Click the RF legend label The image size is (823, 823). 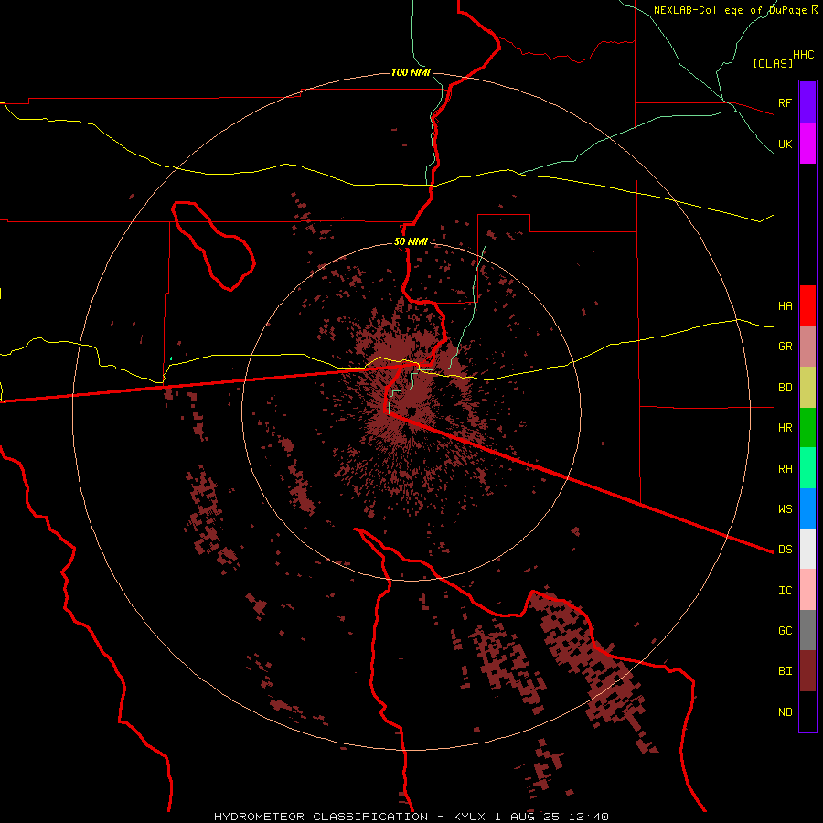[x=785, y=102]
